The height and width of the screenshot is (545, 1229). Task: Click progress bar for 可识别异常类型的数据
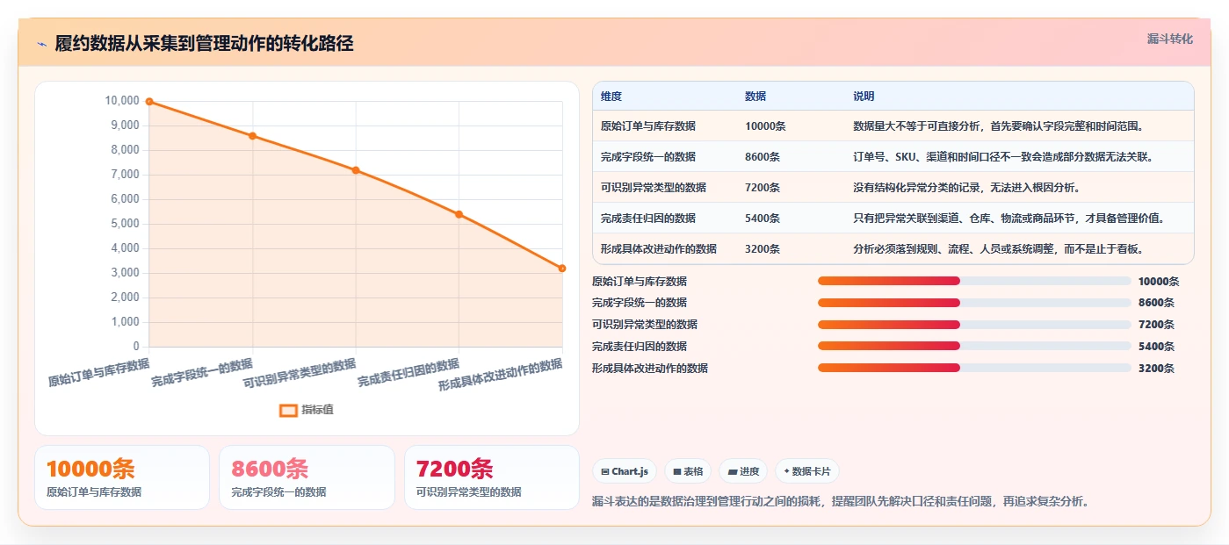coord(974,325)
